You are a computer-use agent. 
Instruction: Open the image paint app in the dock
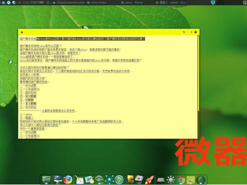(89, 180)
